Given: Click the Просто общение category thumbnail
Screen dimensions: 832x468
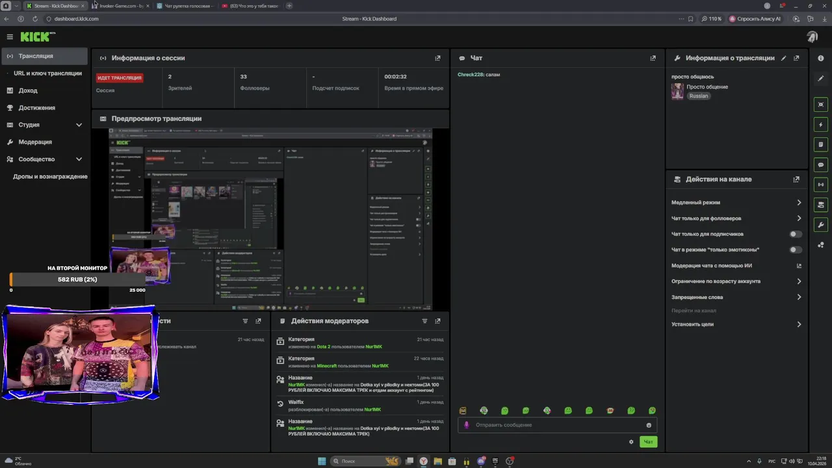Looking at the screenshot, I should pos(677,91).
